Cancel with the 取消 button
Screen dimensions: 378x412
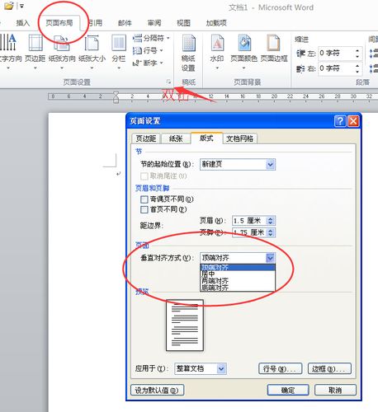(x=335, y=390)
